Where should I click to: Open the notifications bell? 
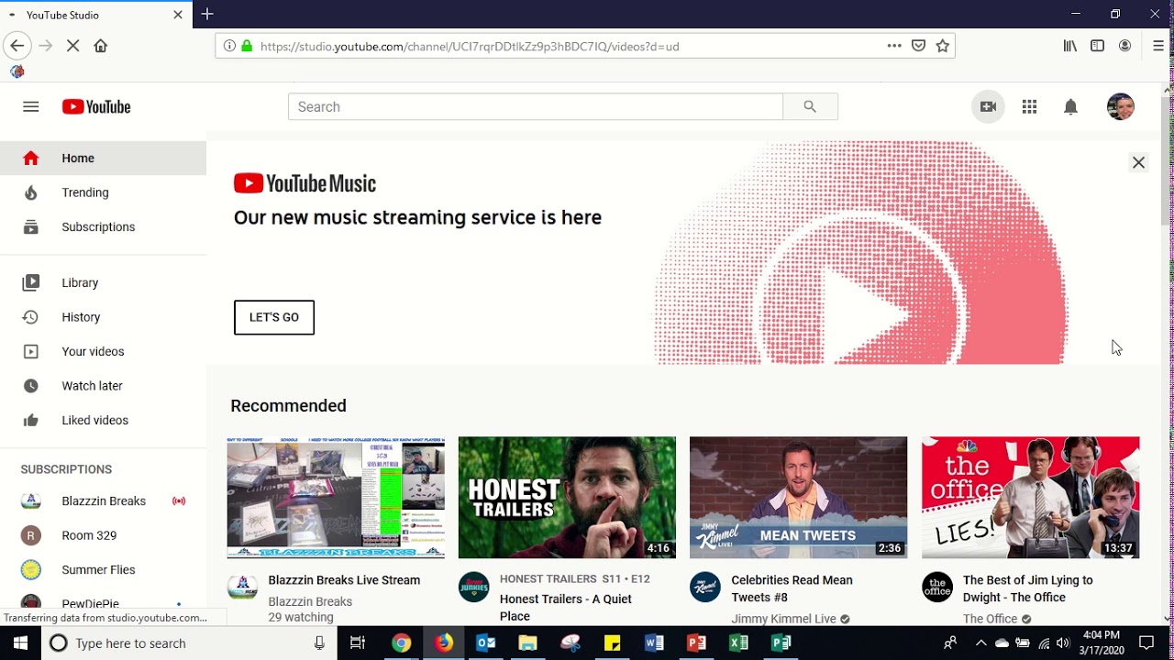click(x=1070, y=107)
